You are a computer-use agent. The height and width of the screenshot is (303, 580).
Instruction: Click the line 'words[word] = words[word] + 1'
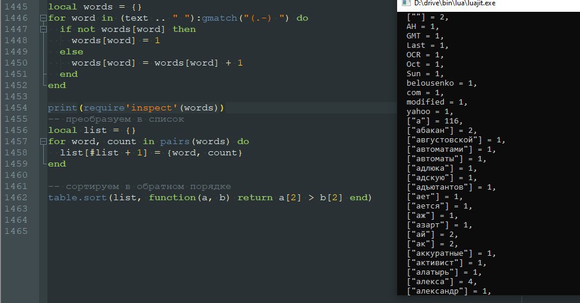point(157,63)
